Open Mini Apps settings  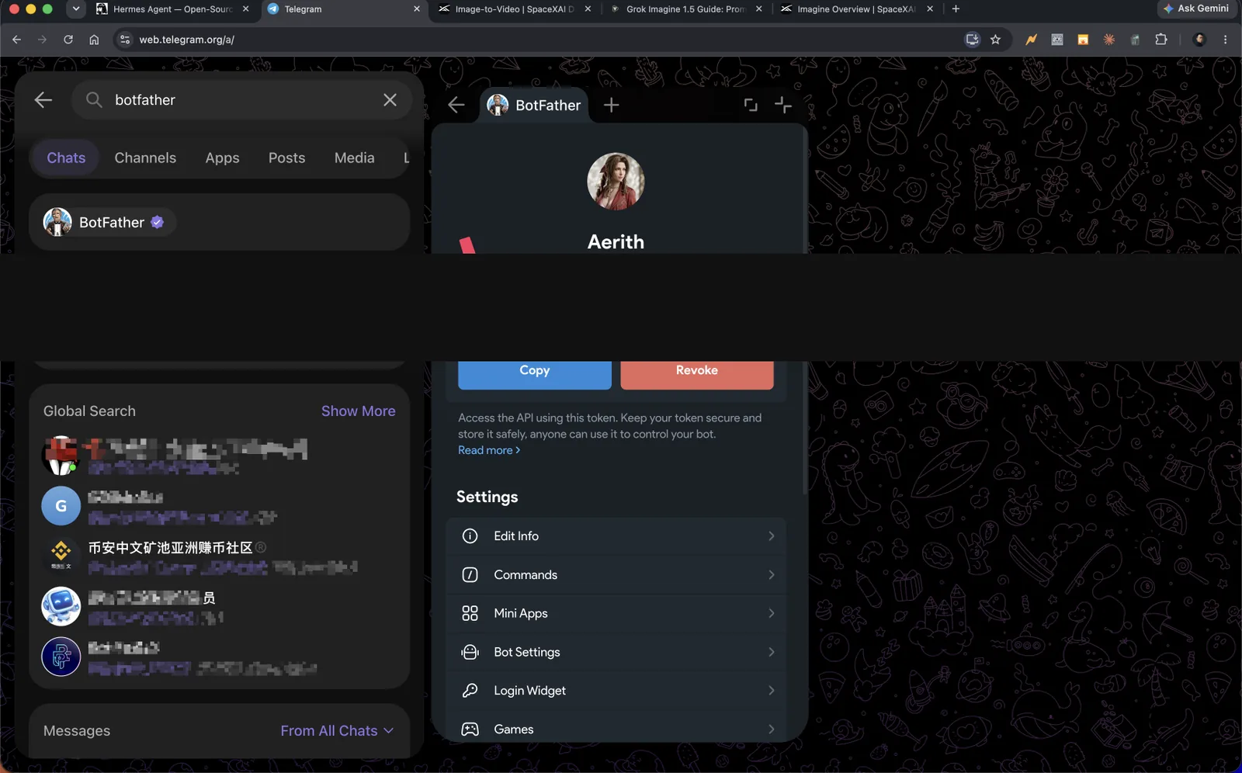pos(616,613)
